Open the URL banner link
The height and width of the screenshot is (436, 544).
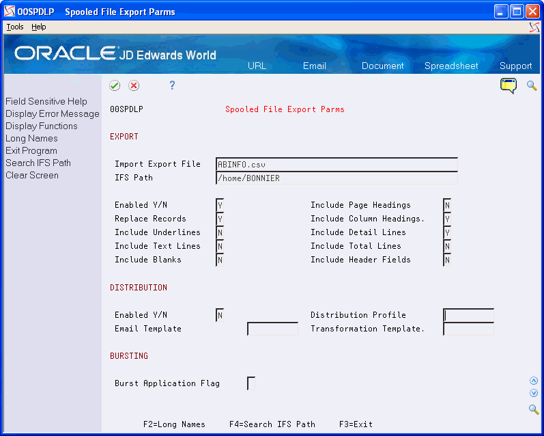[x=257, y=66]
